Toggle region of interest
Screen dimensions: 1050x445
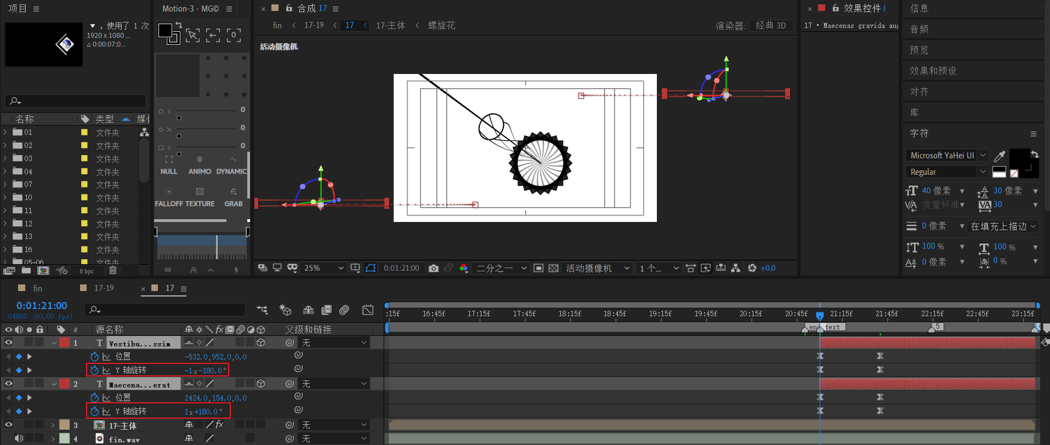click(538, 268)
